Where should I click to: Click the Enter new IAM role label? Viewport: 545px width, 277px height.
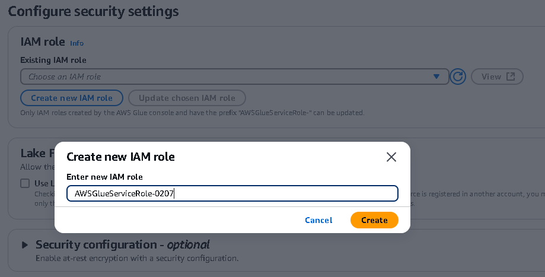pos(104,177)
